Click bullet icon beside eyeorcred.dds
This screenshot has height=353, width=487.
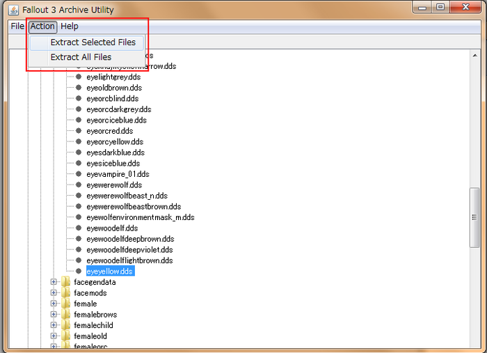coord(79,131)
